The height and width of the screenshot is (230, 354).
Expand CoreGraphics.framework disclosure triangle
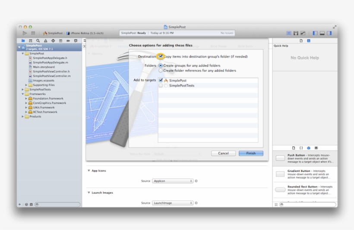[26, 103]
